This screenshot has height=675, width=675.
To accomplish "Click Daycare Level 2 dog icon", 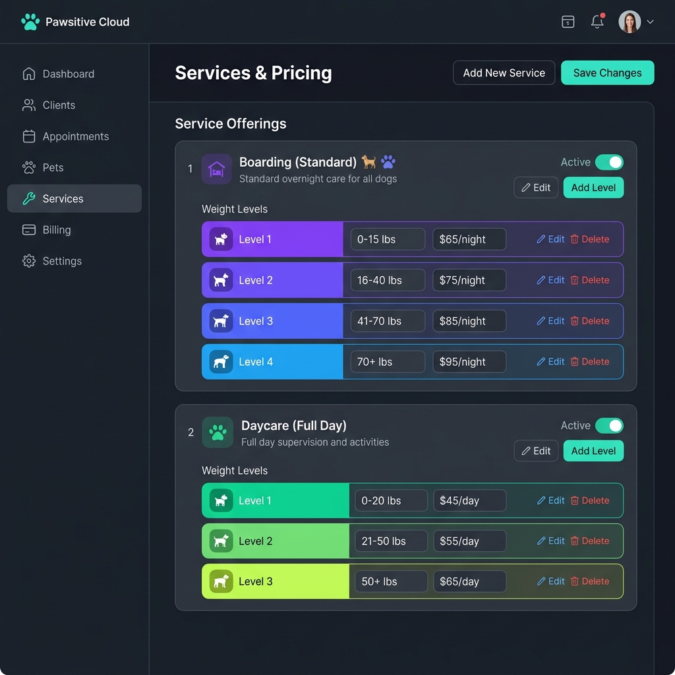I will point(221,541).
